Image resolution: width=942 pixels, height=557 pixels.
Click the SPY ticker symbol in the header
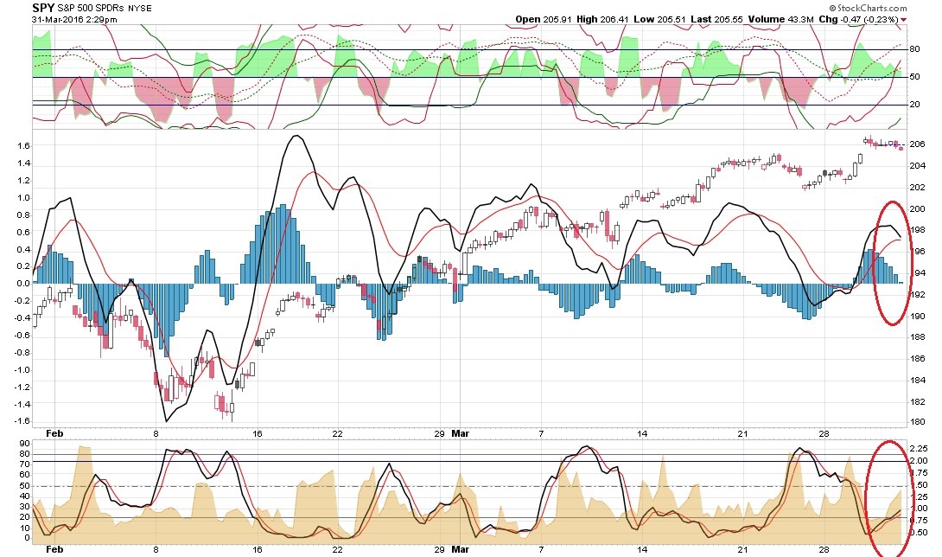[43, 8]
